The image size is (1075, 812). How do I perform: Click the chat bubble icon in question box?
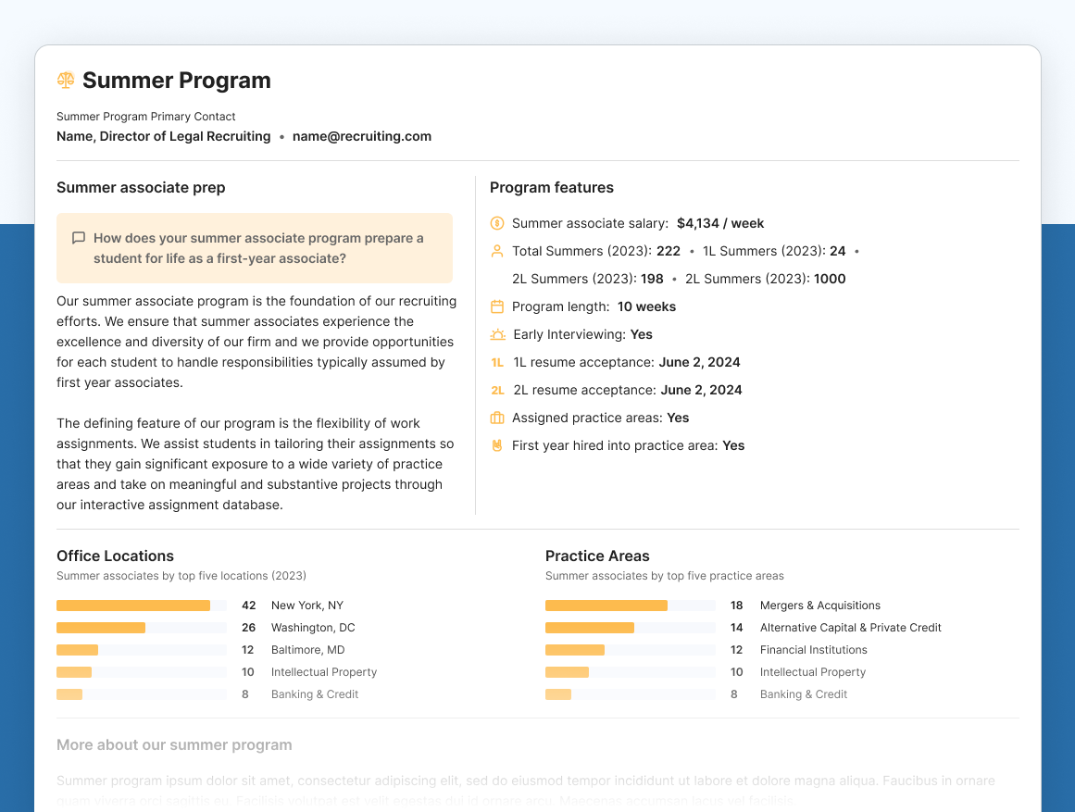(79, 238)
